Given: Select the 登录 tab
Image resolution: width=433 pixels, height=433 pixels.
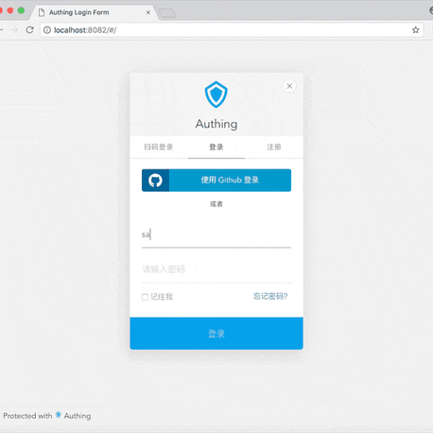Looking at the screenshot, I should pos(216,147).
